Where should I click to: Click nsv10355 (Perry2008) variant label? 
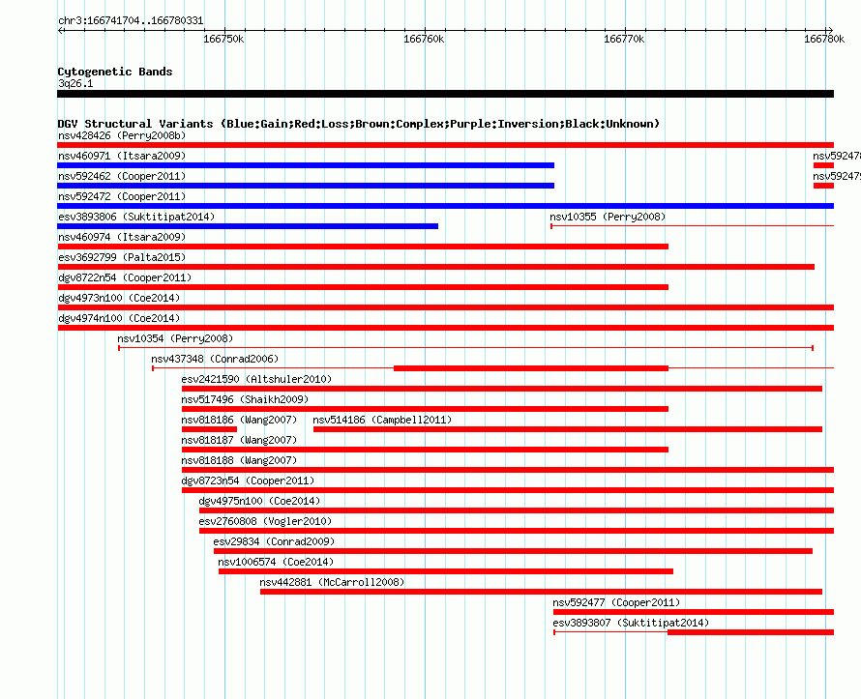point(608,217)
